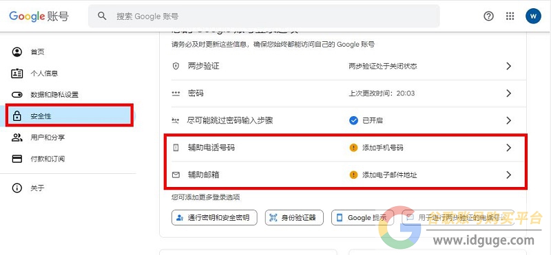Image resolution: width=551 pixels, height=255 pixels.
Task: Open 数据和隐私设置 in the sidebar
Action: (54, 95)
